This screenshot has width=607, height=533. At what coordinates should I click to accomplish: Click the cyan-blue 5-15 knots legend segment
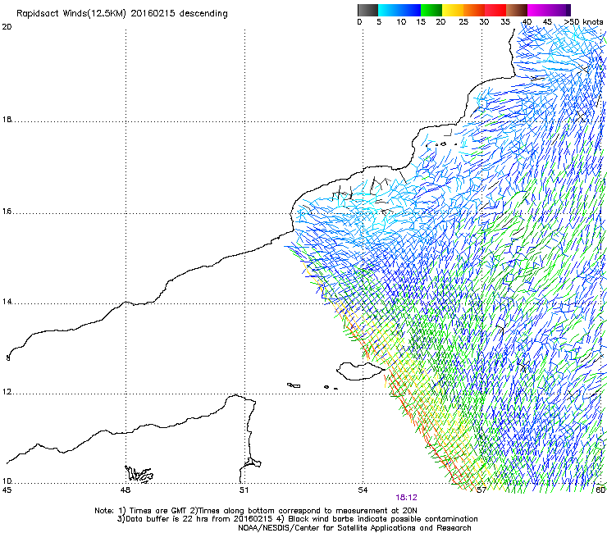[x=399, y=10]
